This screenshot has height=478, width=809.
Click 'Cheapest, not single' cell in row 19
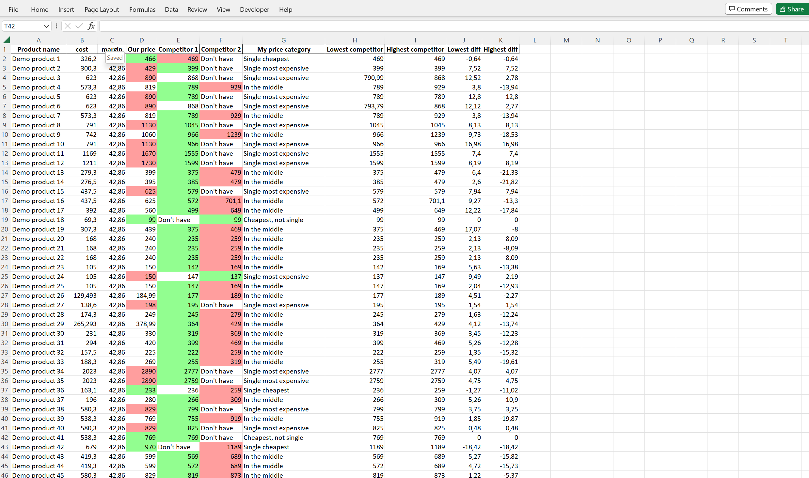click(x=283, y=220)
